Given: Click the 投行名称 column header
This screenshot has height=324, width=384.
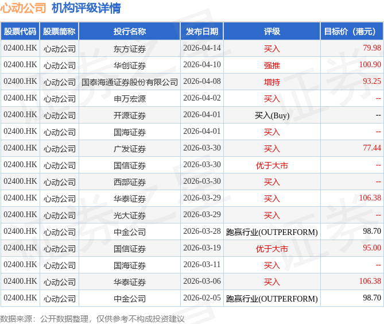Looking at the screenshot, I should 130,32.
